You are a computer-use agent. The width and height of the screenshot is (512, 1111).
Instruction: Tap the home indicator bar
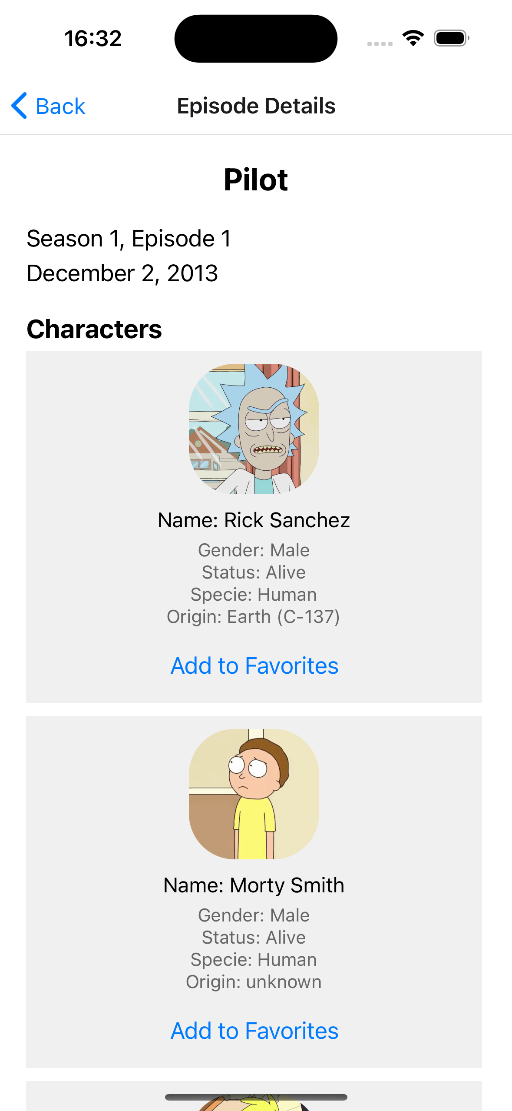256,1097
